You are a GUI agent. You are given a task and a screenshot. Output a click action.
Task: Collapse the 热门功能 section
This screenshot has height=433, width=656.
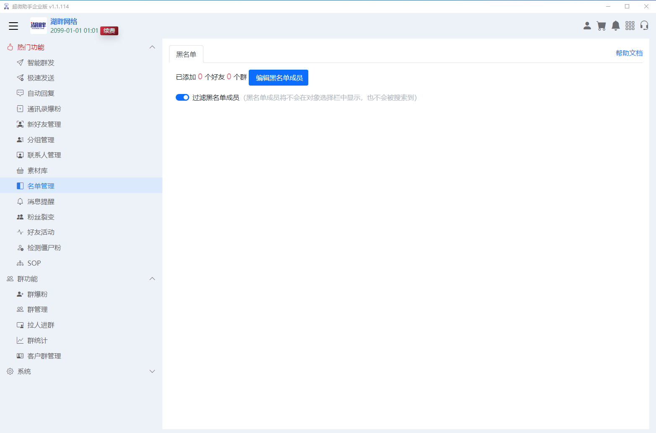tap(152, 47)
